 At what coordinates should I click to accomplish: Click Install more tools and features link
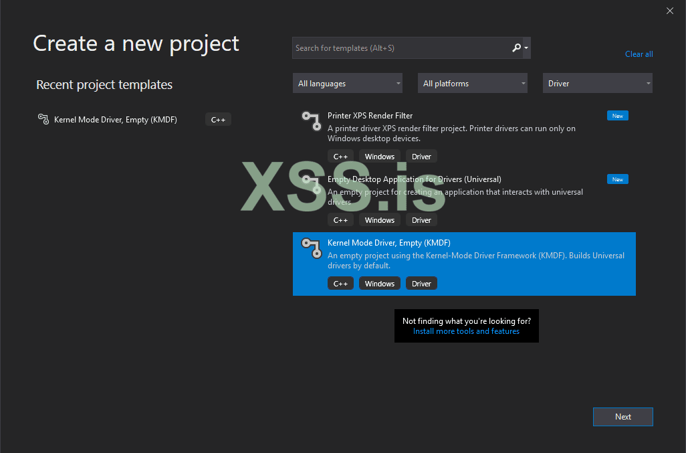467,331
